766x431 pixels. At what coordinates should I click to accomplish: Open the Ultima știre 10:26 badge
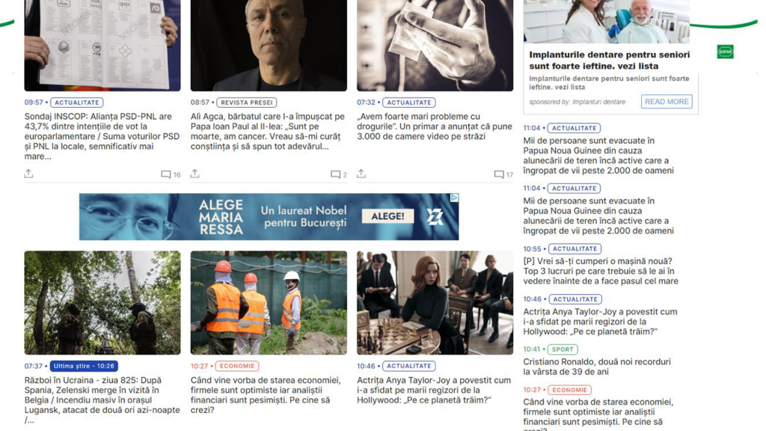click(x=84, y=366)
